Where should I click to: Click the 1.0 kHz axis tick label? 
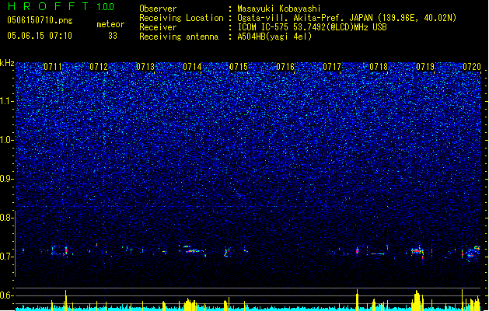[x=6, y=140]
